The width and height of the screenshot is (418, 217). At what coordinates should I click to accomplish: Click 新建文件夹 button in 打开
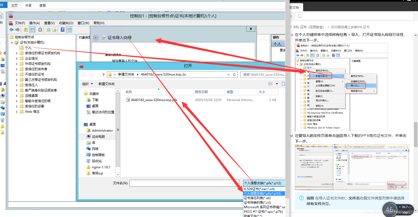(107, 84)
